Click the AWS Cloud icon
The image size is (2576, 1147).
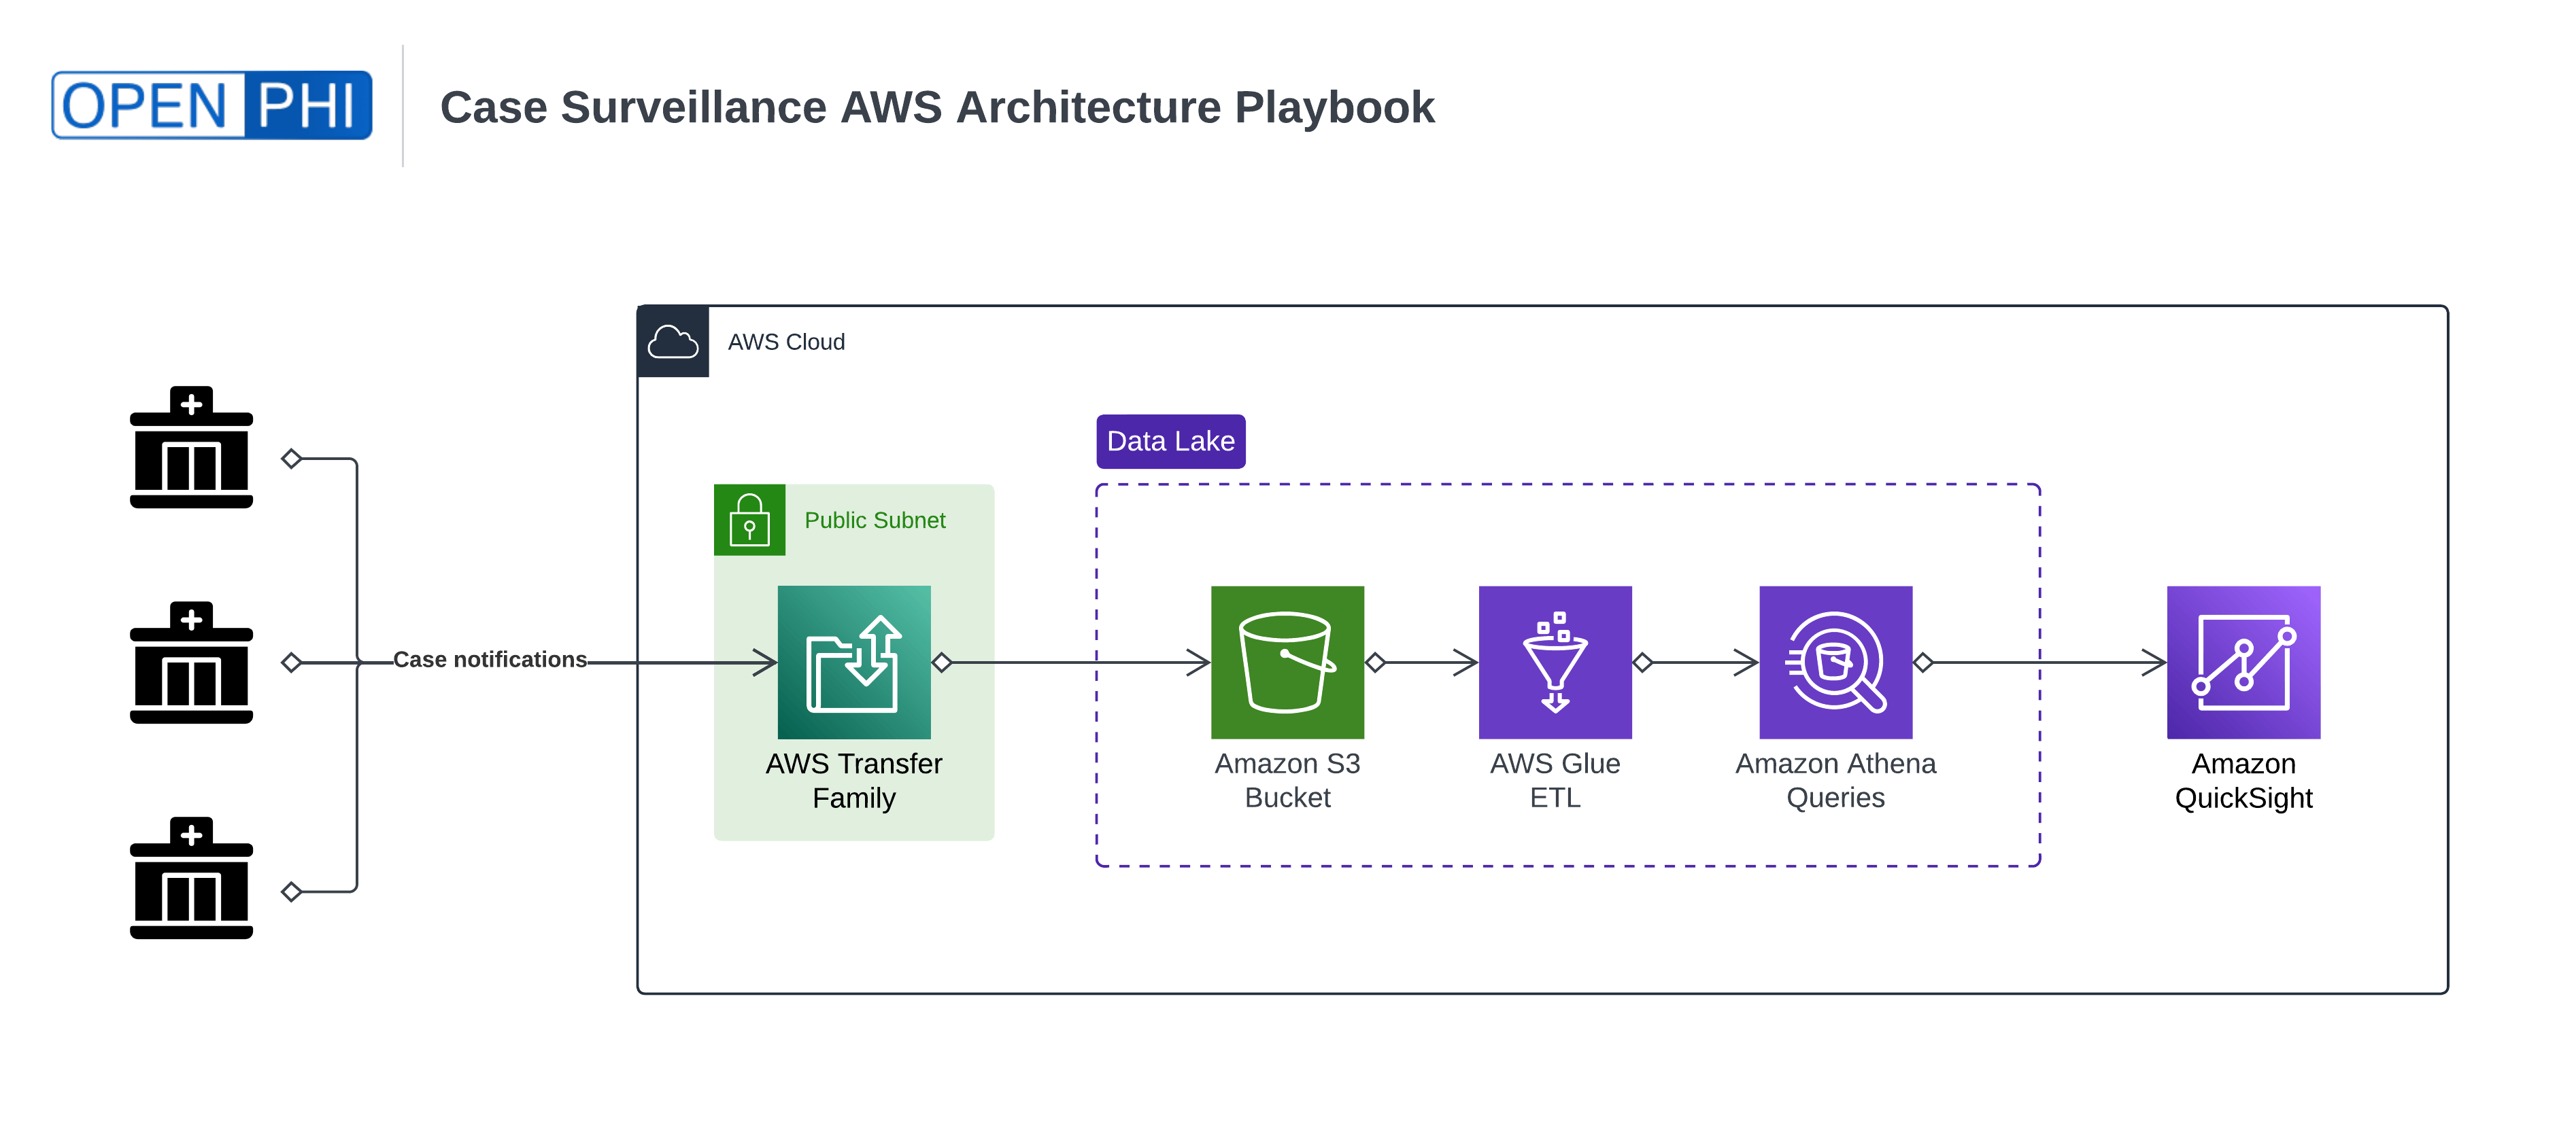[x=673, y=342]
